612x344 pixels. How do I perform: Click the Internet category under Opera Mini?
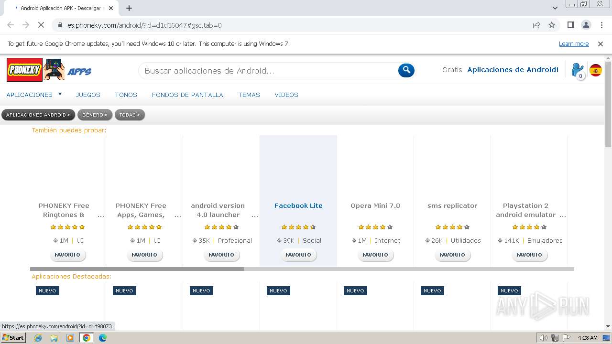(x=388, y=240)
